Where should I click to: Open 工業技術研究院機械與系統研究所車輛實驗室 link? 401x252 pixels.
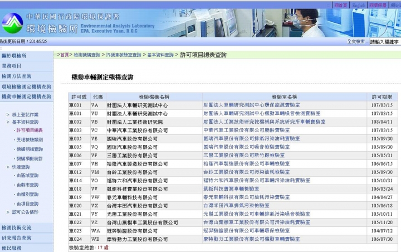265,122
